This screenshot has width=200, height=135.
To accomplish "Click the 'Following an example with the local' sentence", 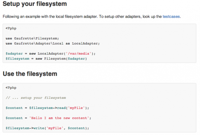I will click(92, 17).
